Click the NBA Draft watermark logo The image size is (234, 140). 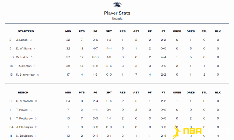pos(201,132)
